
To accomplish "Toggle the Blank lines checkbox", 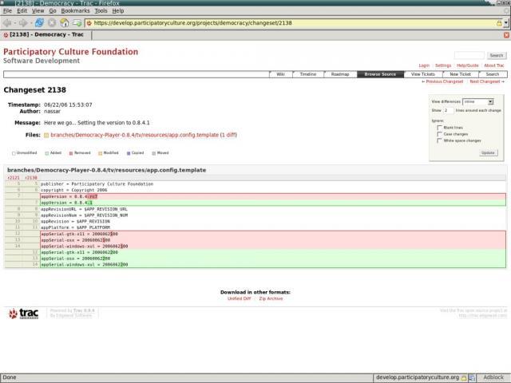I will (439, 128).
